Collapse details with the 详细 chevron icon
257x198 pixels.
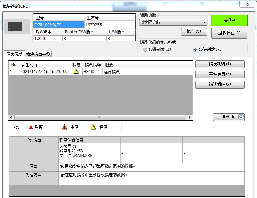[x=241, y=117]
